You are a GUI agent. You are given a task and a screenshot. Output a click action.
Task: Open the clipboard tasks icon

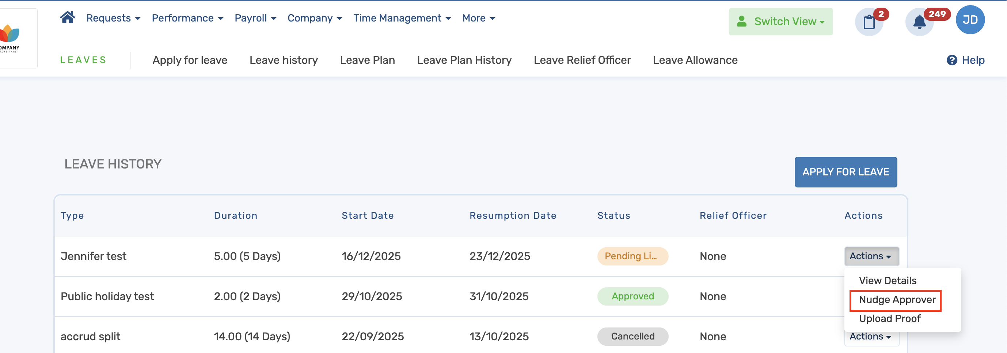click(x=869, y=22)
